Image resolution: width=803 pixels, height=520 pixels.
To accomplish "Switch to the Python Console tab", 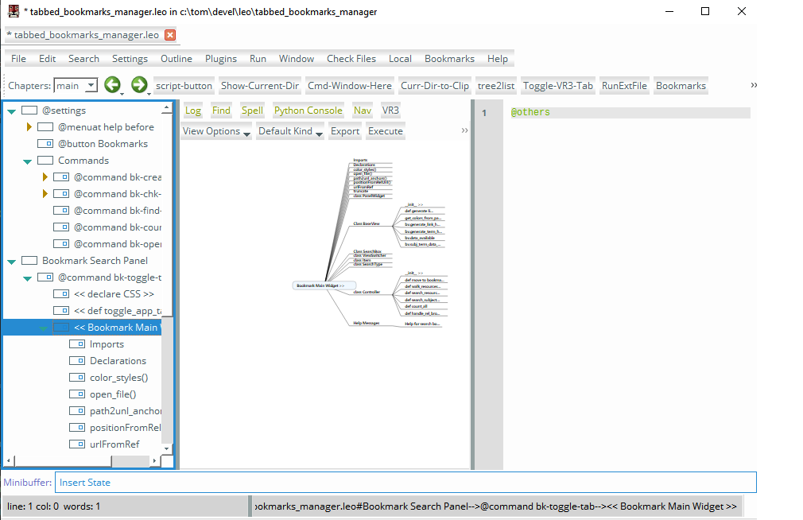I will pyautogui.click(x=308, y=111).
